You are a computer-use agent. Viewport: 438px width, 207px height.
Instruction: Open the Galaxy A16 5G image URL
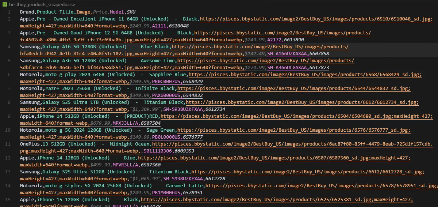click(260, 47)
